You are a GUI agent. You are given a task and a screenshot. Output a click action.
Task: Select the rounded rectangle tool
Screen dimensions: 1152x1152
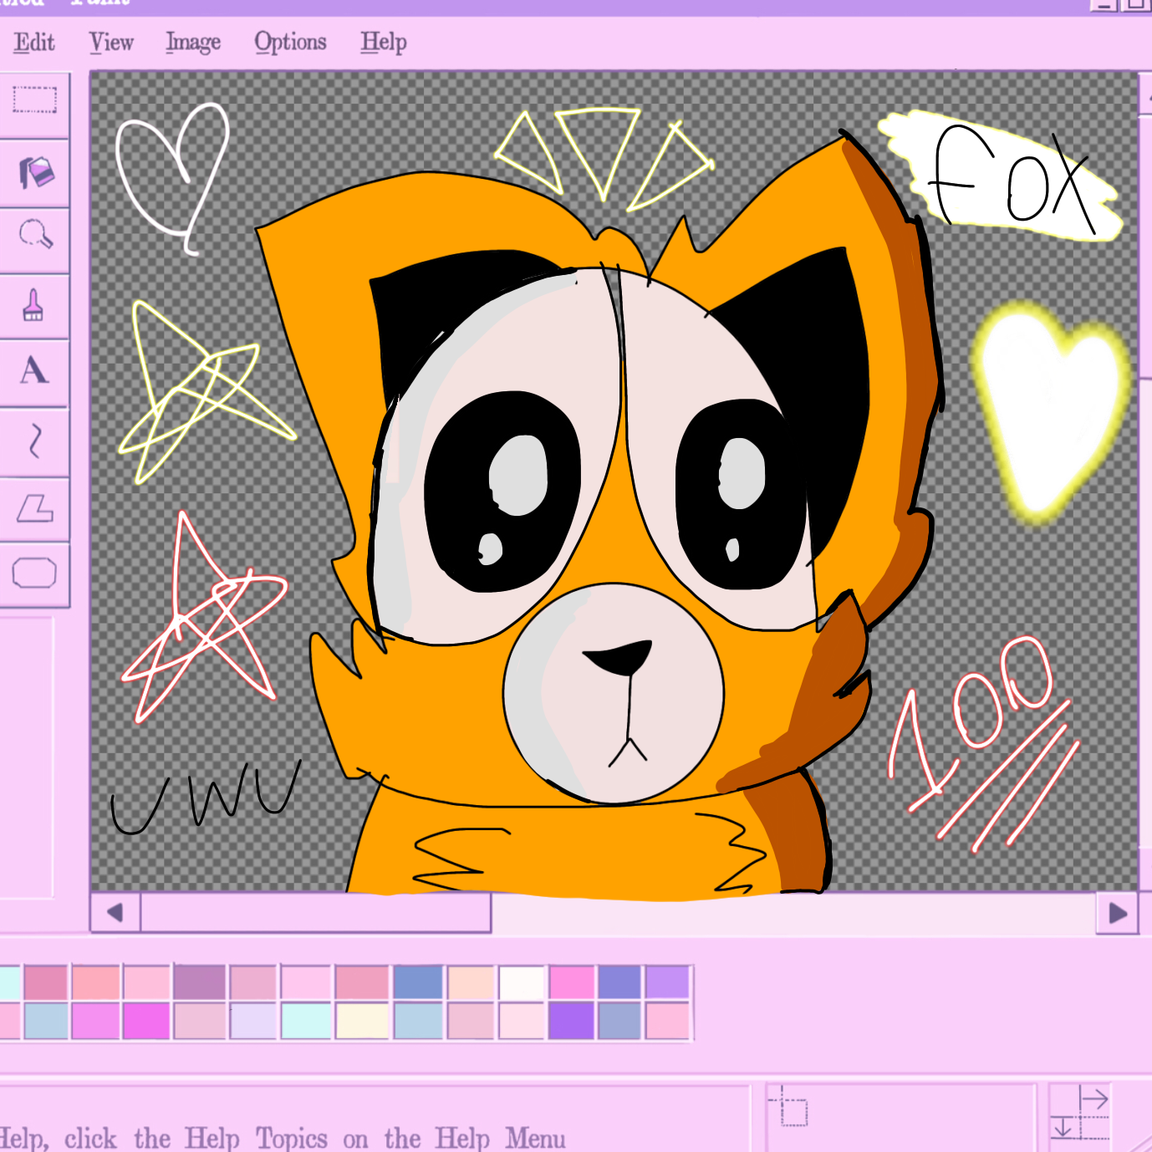click(x=34, y=573)
